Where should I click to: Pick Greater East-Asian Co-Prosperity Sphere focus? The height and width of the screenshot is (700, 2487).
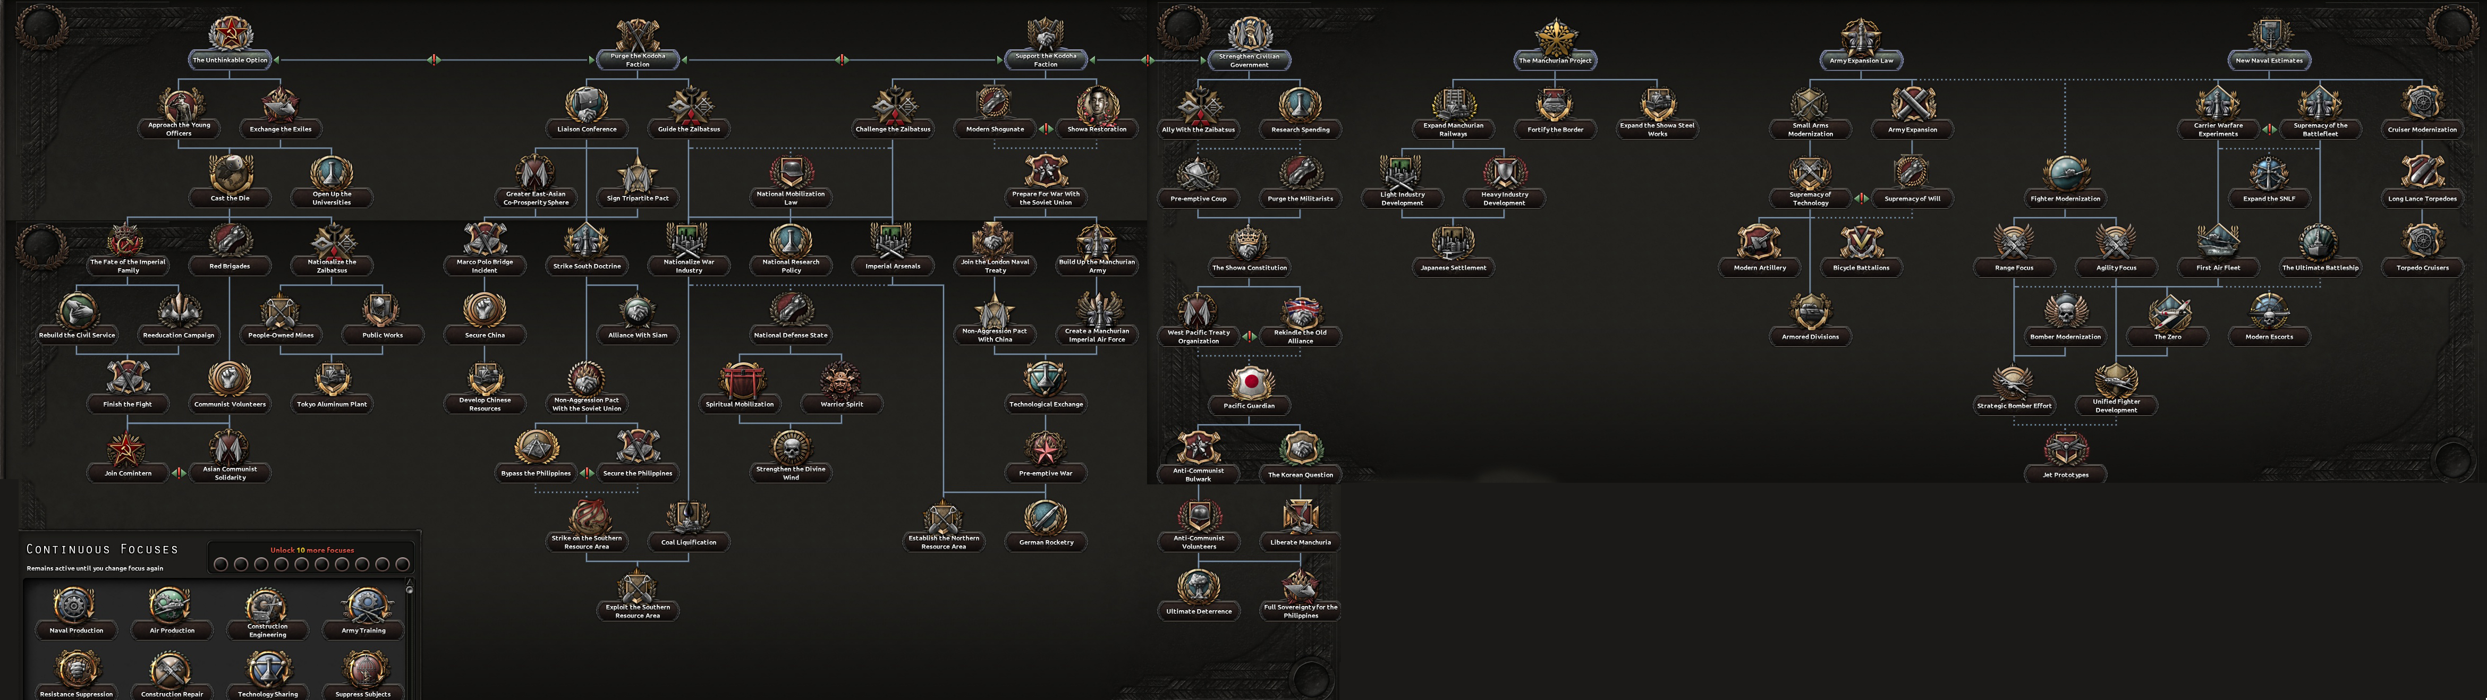[x=536, y=181]
